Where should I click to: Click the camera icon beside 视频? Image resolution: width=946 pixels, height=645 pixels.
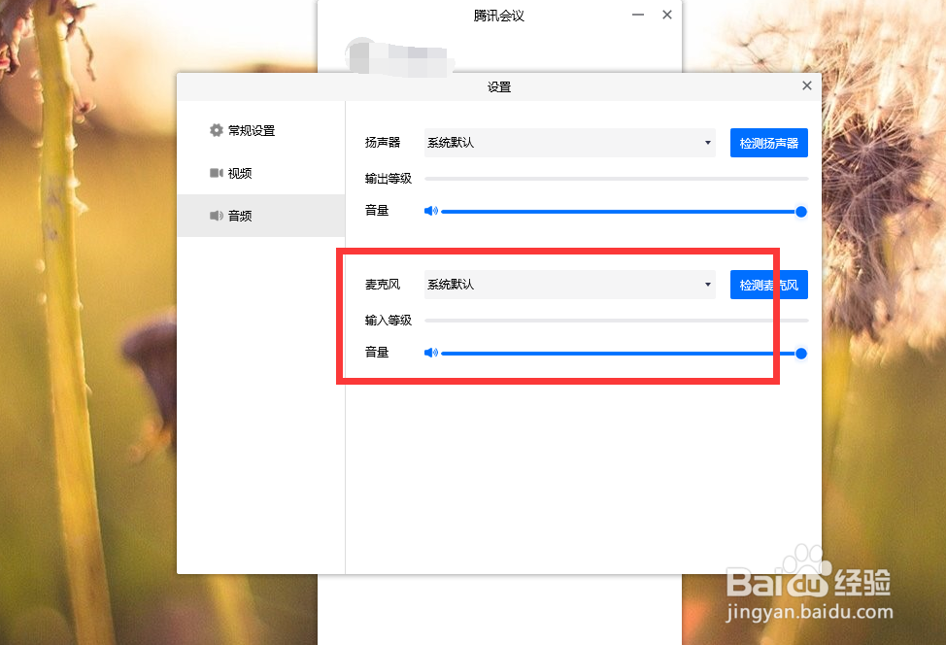216,173
